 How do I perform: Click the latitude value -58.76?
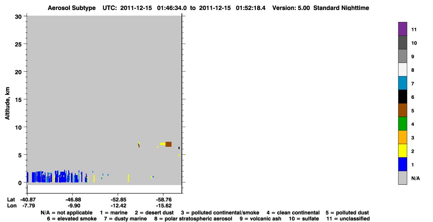pyautogui.click(x=163, y=200)
